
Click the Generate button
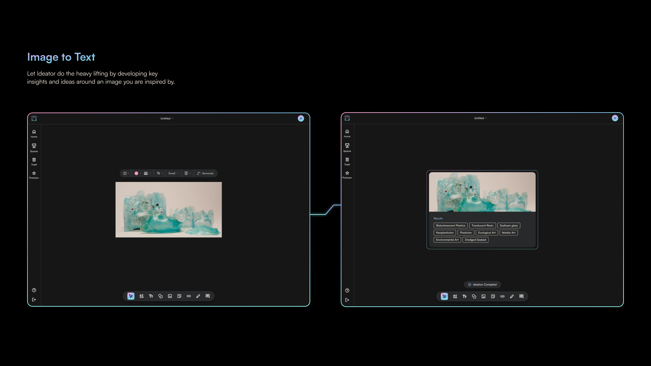(x=205, y=174)
